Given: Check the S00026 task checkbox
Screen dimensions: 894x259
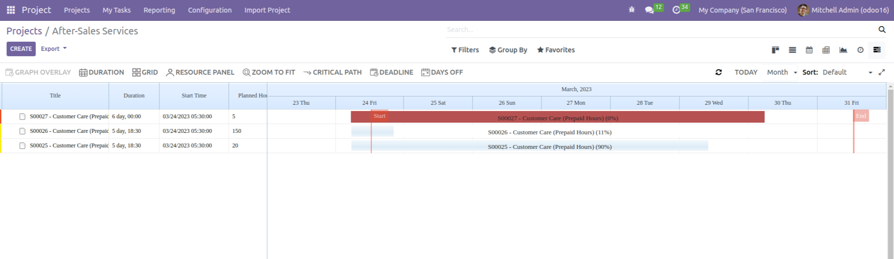Looking at the screenshot, I should (22, 131).
